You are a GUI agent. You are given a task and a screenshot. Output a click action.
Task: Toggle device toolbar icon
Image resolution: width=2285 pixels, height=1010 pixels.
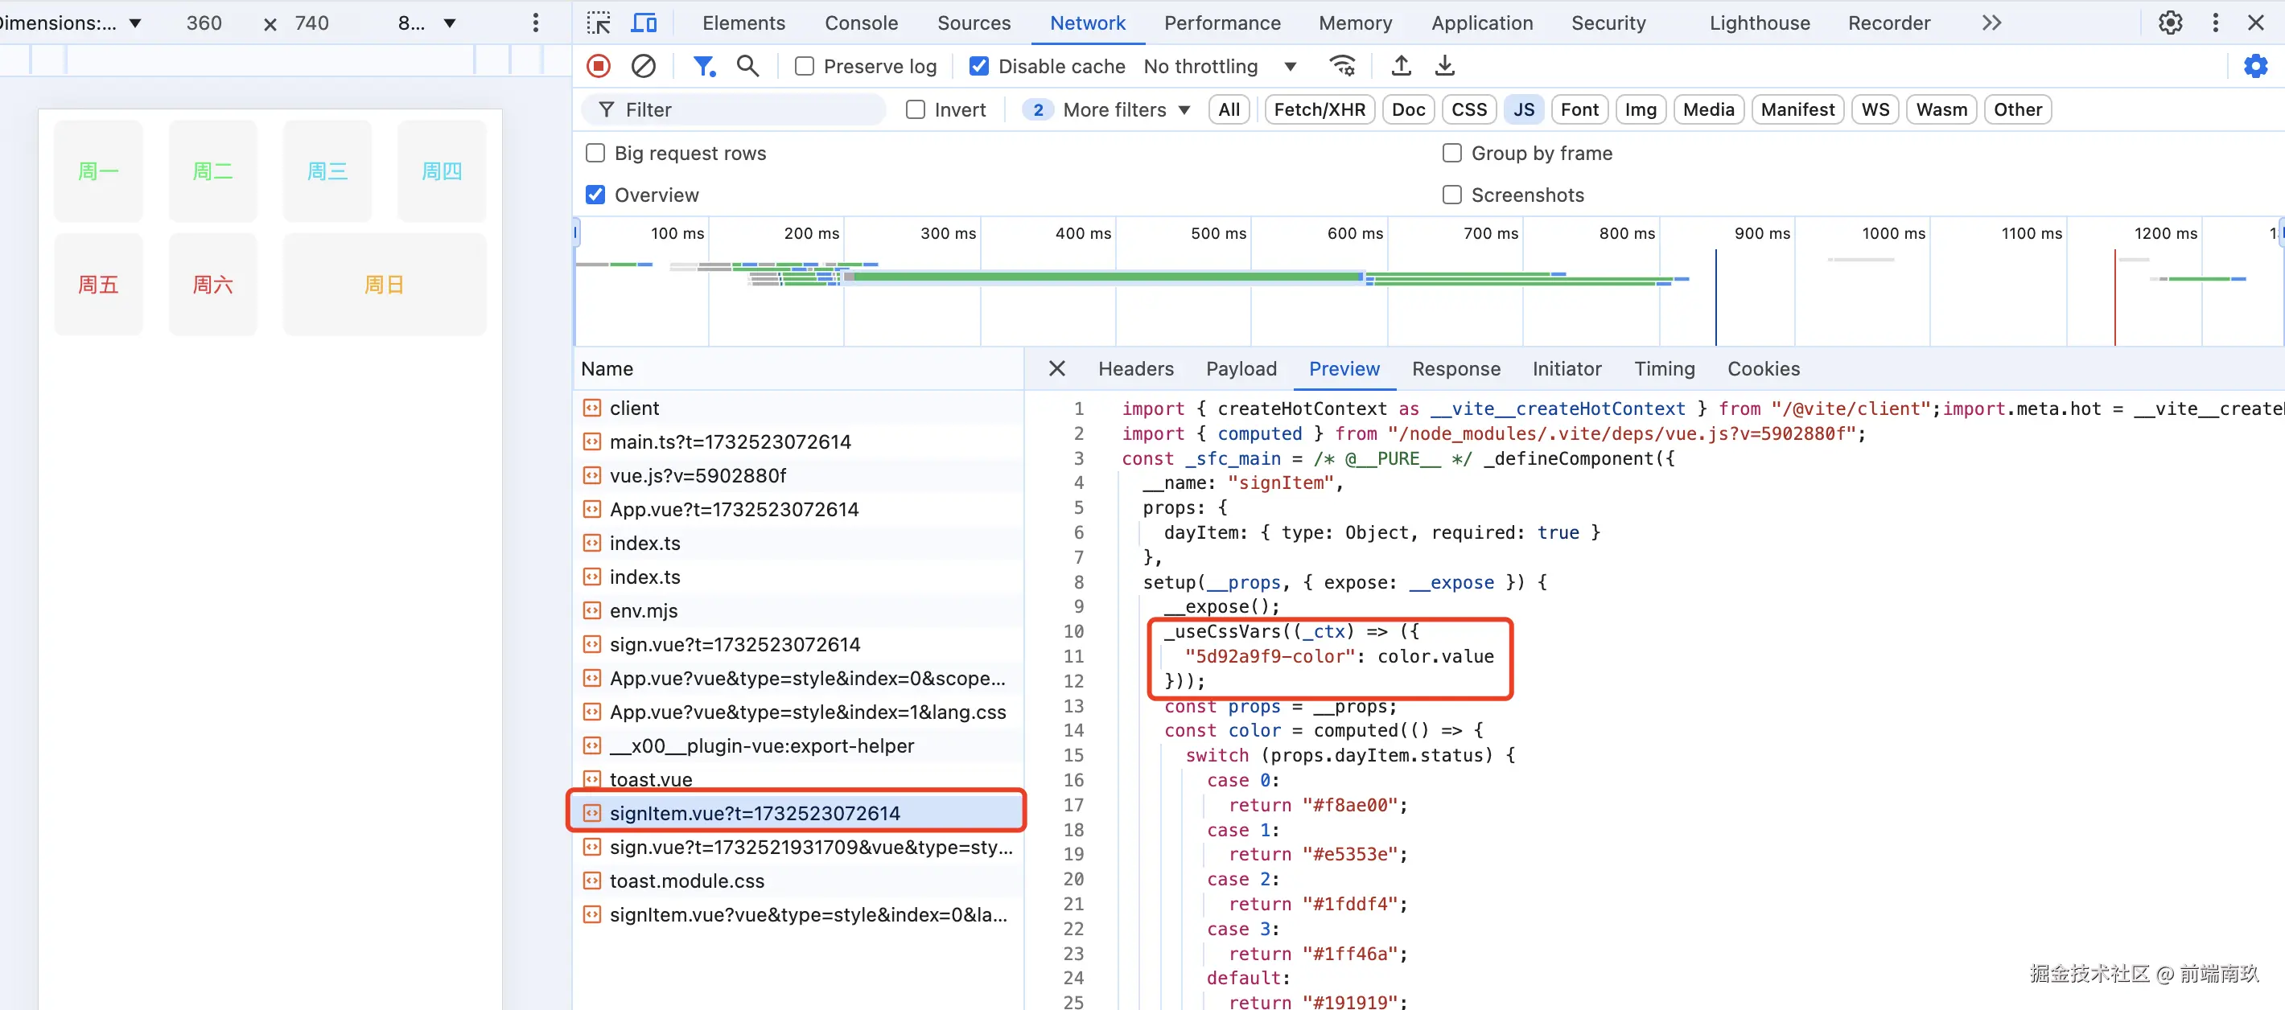(x=643, y=23)
